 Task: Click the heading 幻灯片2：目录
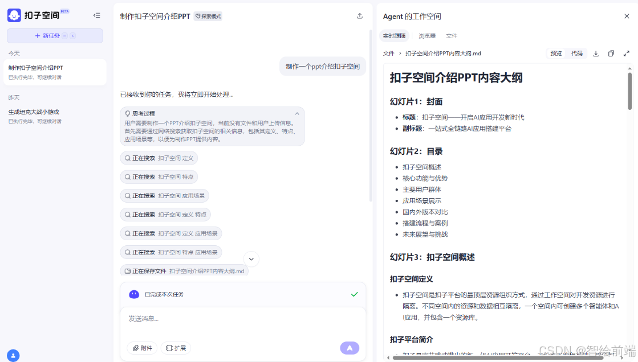[416, 151]
